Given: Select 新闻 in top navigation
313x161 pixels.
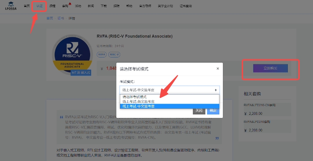Looking at the screenshot, I should point(90,6).
